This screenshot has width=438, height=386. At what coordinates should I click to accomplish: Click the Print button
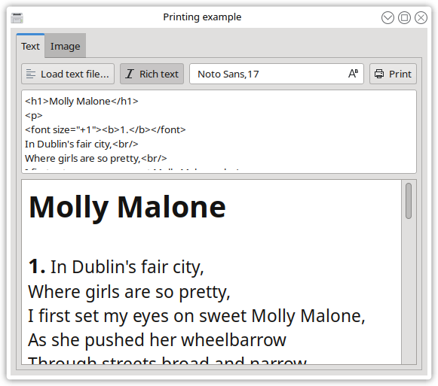pyautogui.click(x=393, y=74)
